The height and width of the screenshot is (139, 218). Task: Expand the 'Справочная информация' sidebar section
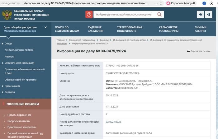click(2, 63)
